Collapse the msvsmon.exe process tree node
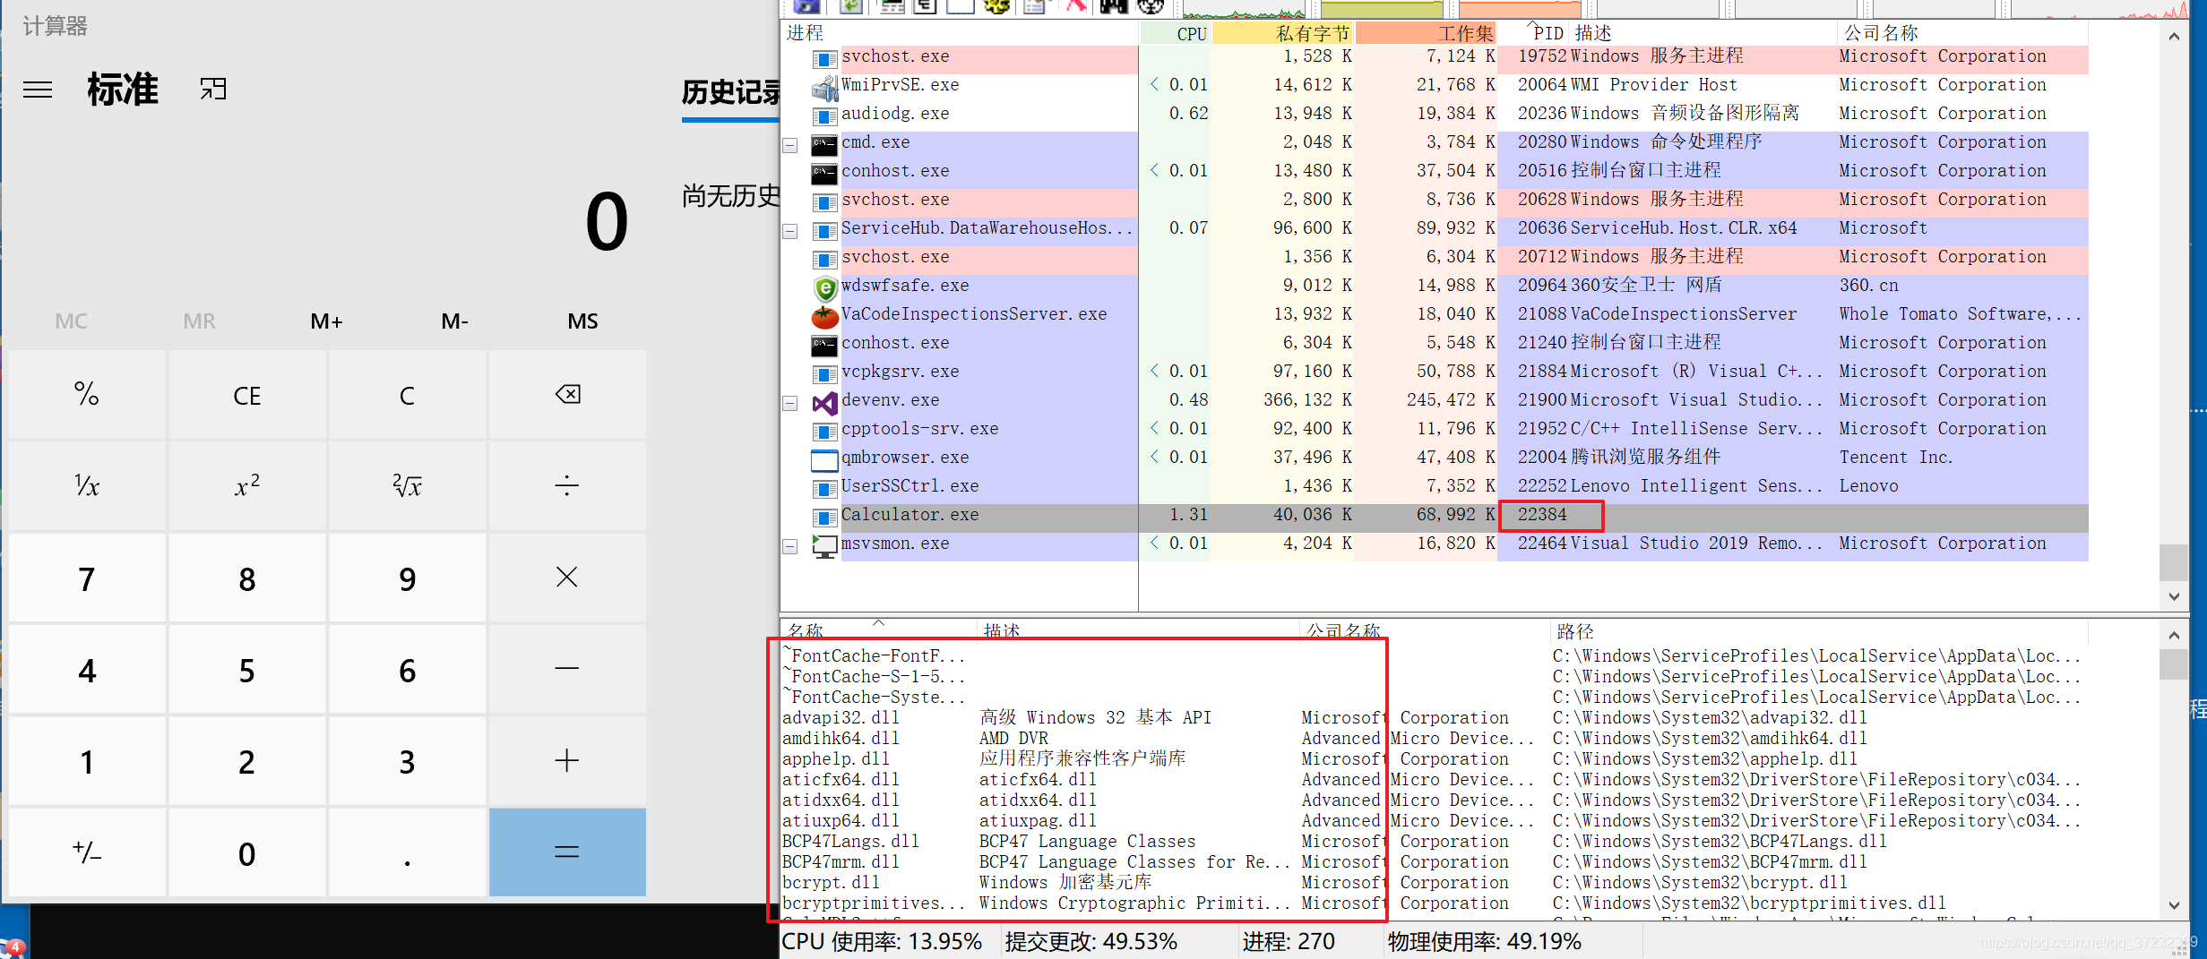The height and width of the screenshot is (959, 2207). [x=790, y=546]
